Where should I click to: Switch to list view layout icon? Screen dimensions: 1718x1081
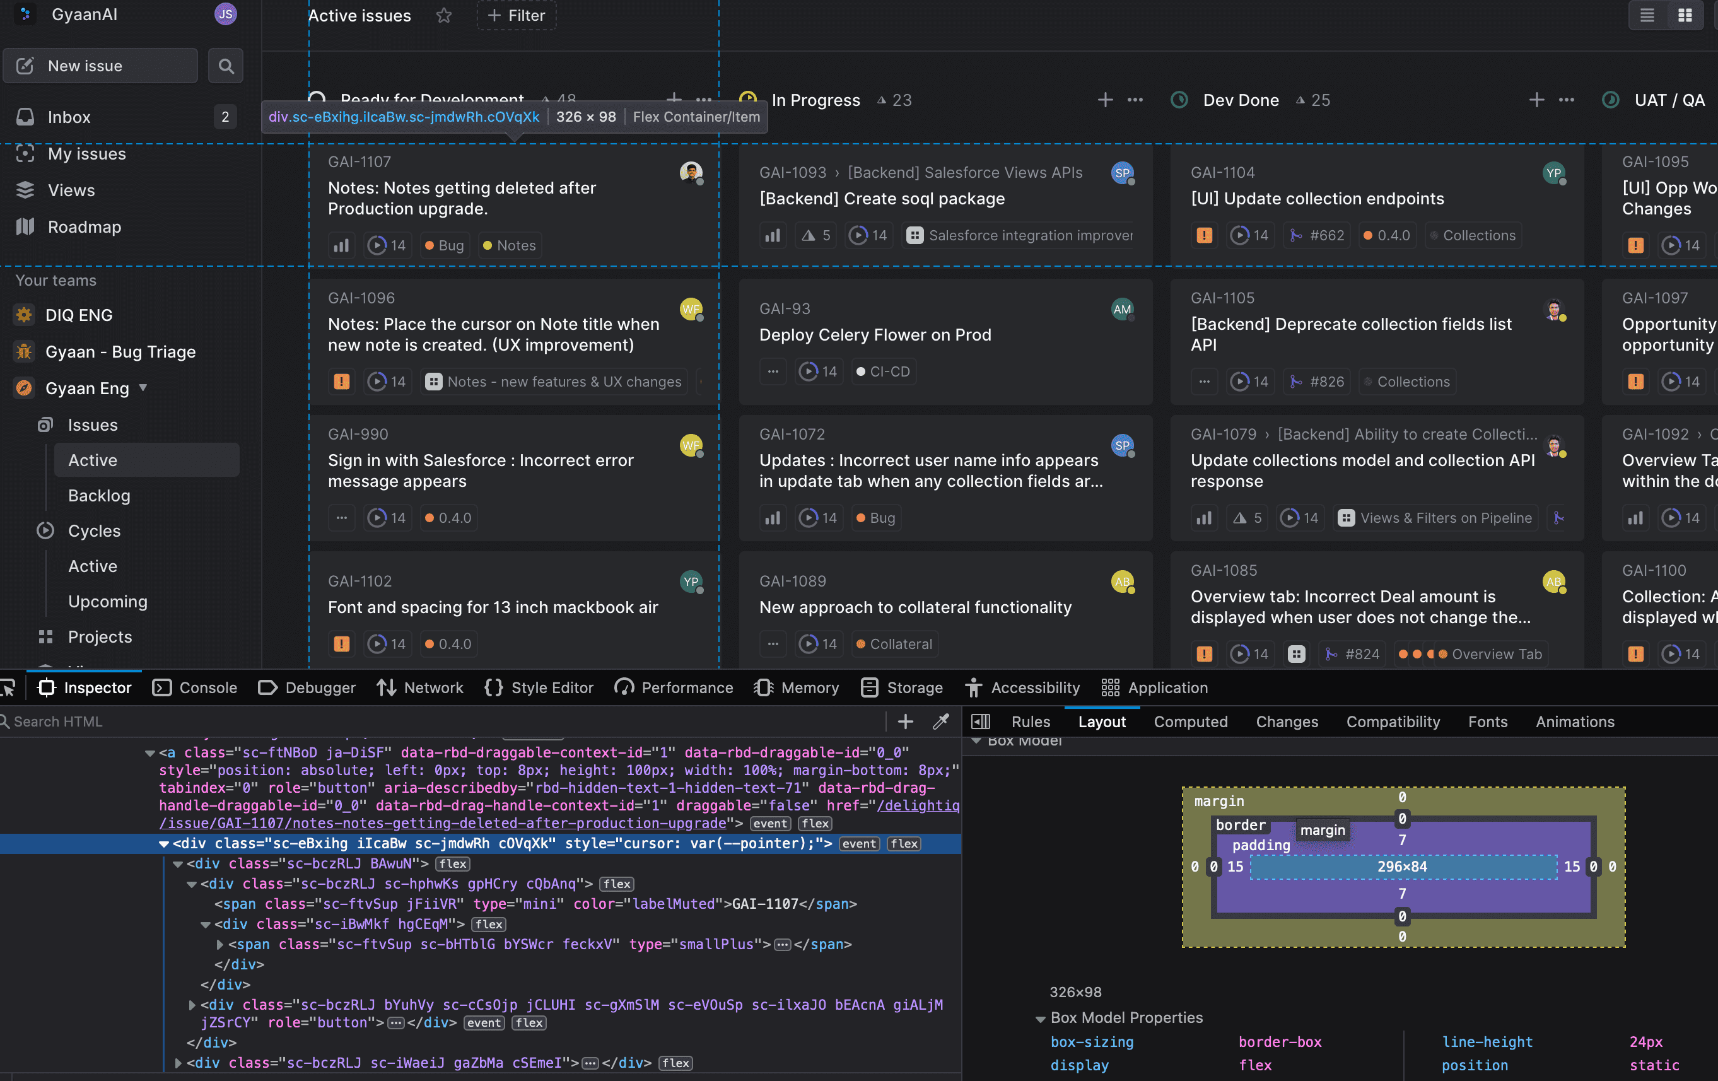[1647, 15]
